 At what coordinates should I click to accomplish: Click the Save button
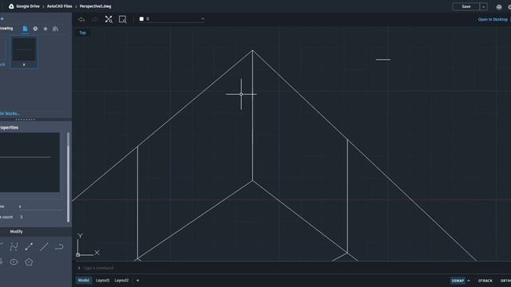(466, 6)
